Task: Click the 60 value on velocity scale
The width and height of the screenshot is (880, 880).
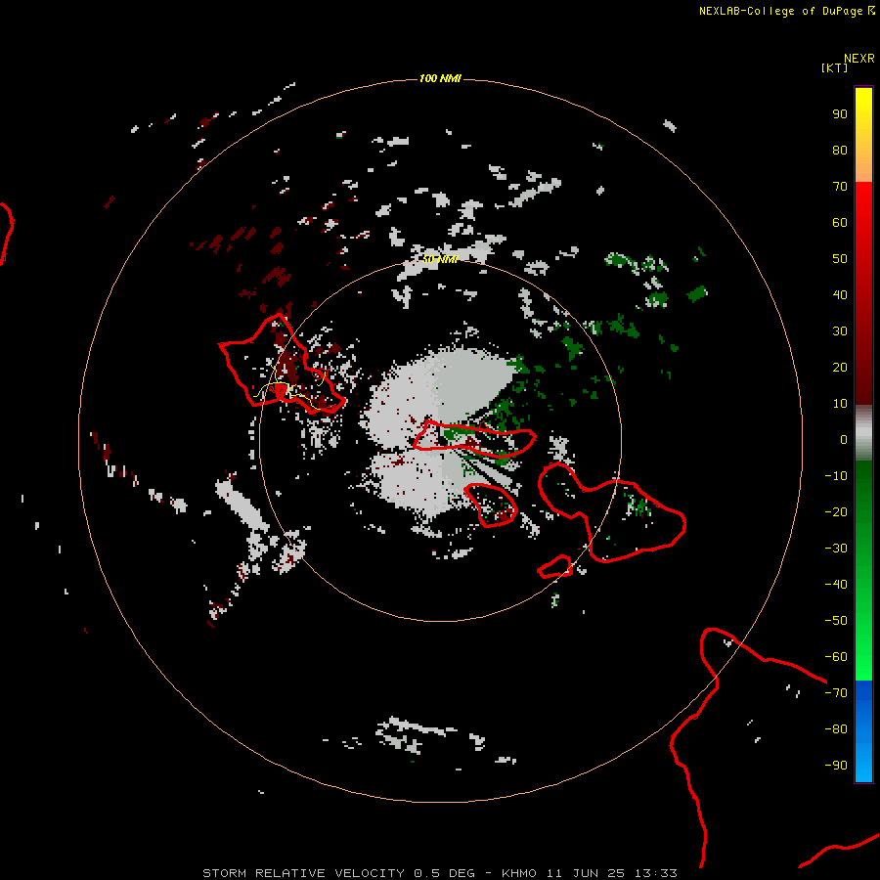Action: pos(840,223)
